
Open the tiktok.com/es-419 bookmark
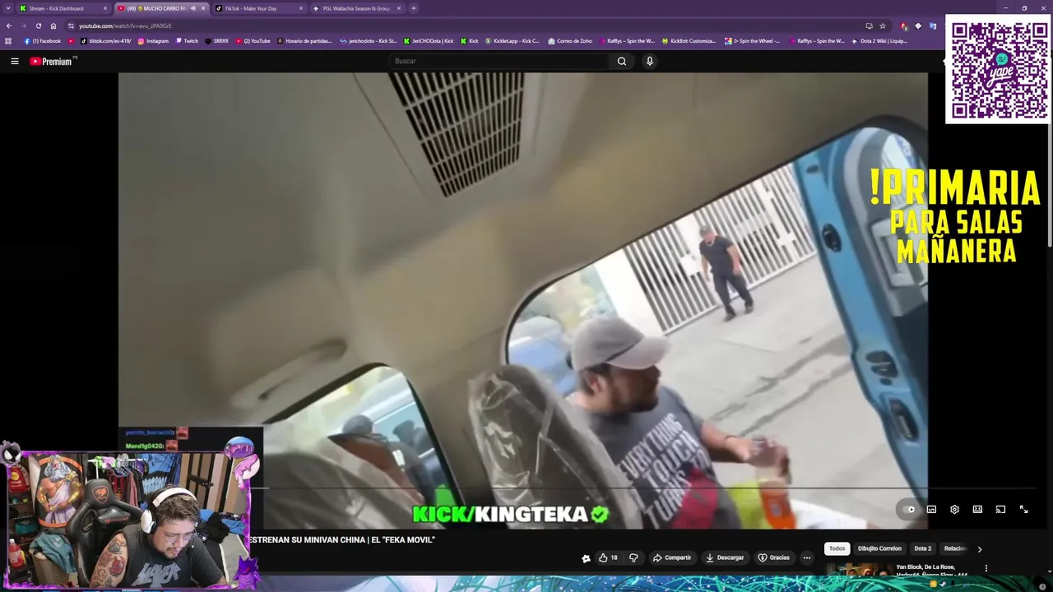point(105,40)
